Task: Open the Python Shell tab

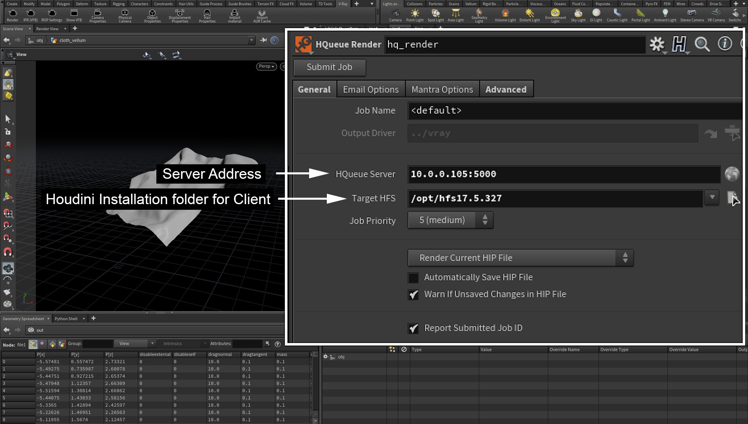Action: [66, 319]
